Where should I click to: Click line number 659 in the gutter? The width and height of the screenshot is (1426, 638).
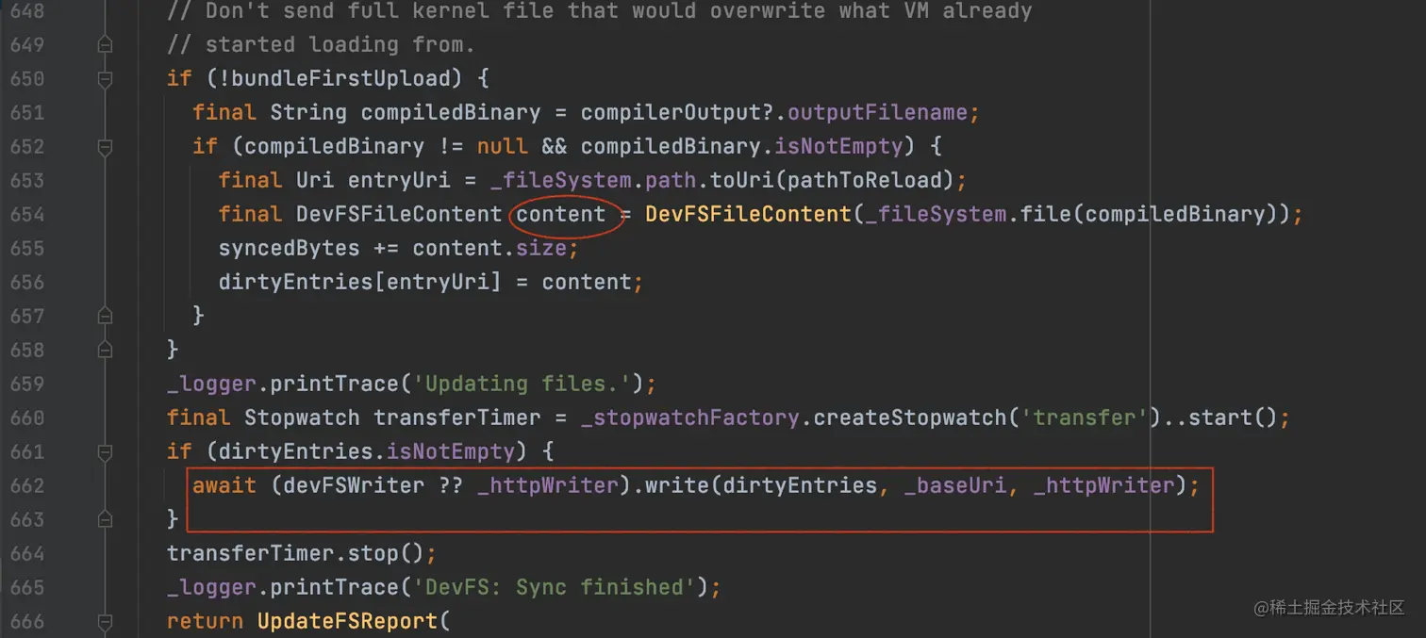coord(27,384)
